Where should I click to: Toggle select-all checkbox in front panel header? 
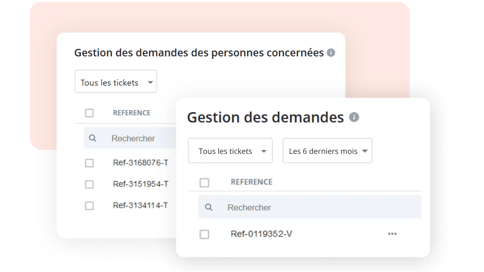pos(204,183)
